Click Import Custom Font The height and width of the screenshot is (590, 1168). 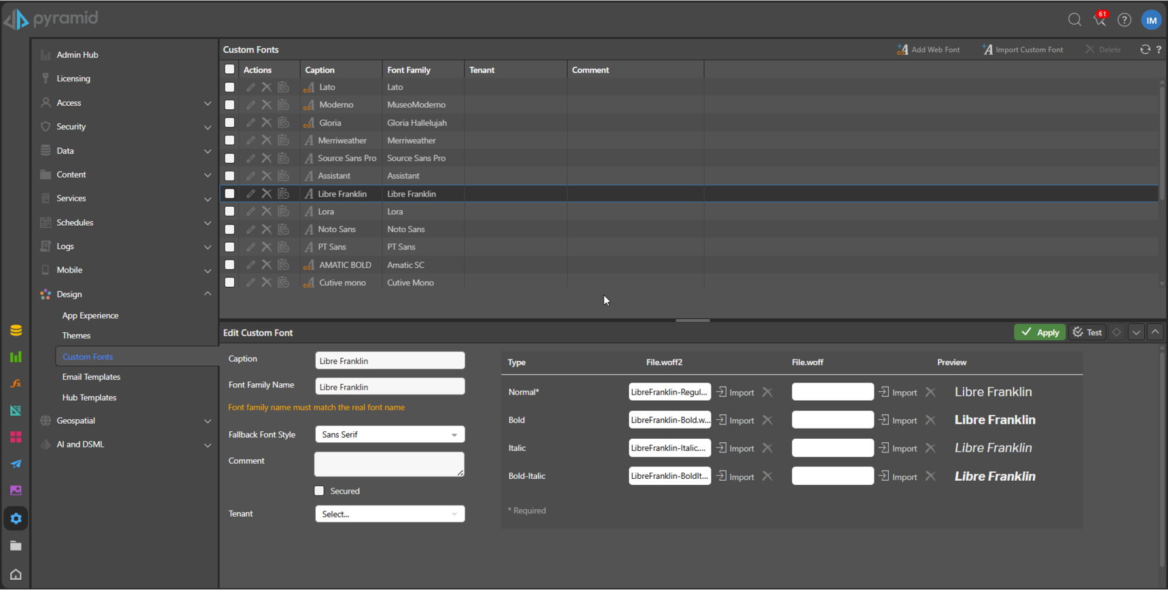click(1023, 50)
